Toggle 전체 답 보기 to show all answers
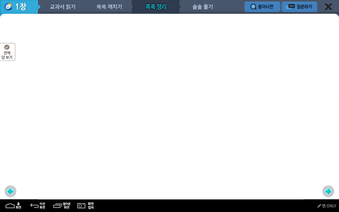The height and width of the screenshot is (212, 339). point(7,52)
